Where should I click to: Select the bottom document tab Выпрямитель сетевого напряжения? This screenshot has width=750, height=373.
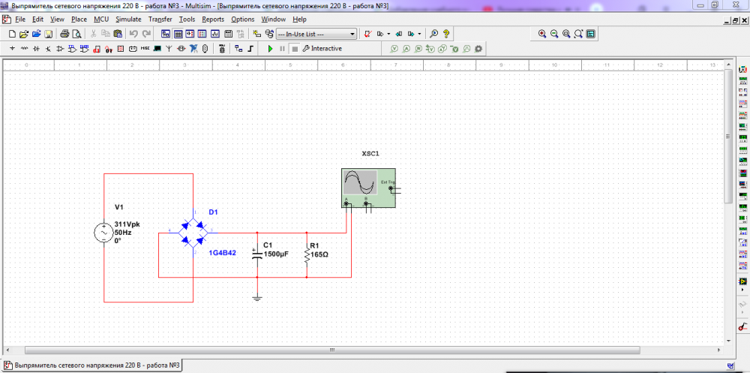pyautogui.click(x=91, y=365)
